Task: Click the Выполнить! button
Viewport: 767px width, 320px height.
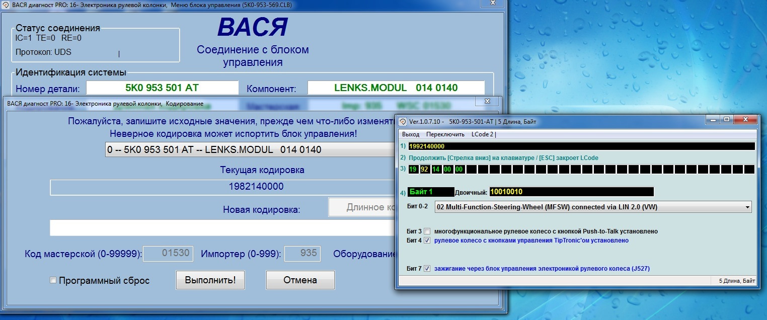Action: (210, 280)
